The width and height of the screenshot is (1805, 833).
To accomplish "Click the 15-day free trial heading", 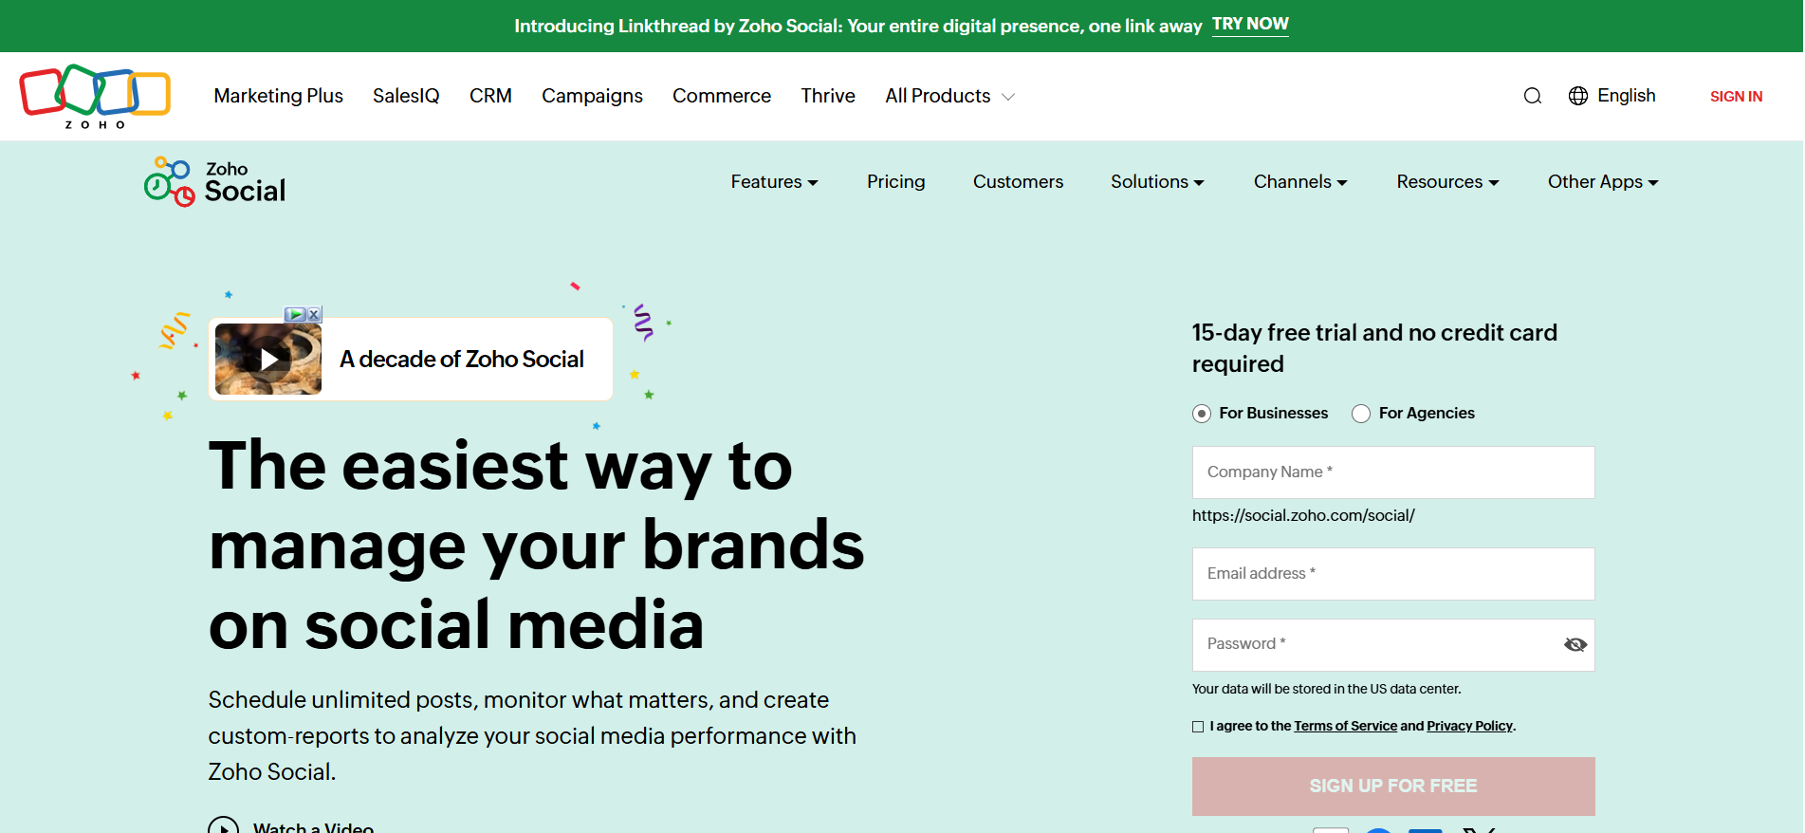I will [x=1374, y=348].
